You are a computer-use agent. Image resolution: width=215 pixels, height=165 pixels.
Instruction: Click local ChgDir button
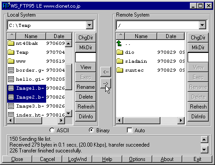(86, 38)
